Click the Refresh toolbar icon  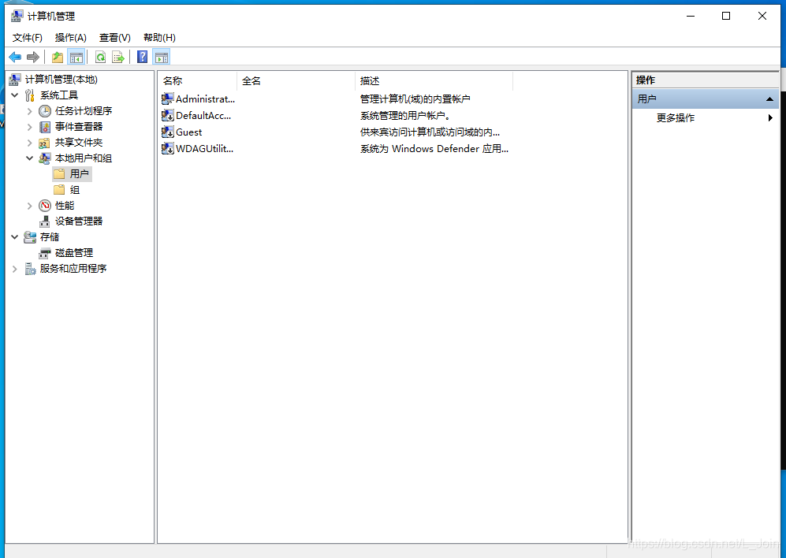[x=101, y=58]
